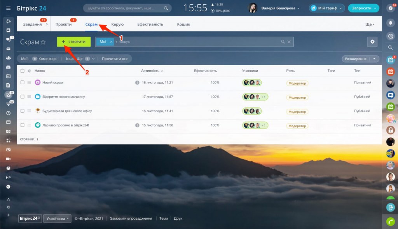Toggle ПРАЦЮЮ work status indicator
Screen dimensions: 398x229
(x=221, y=10)
